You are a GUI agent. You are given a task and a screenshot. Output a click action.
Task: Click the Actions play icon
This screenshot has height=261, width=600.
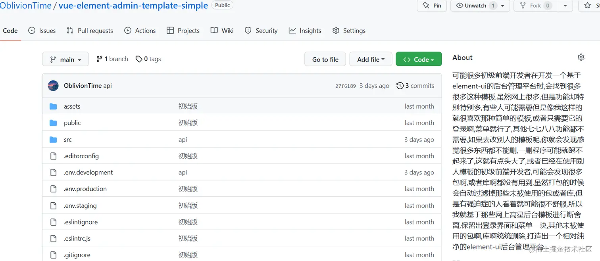128,31
